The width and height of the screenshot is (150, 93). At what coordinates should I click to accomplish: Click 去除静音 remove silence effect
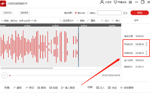click(x=127, y=88)
